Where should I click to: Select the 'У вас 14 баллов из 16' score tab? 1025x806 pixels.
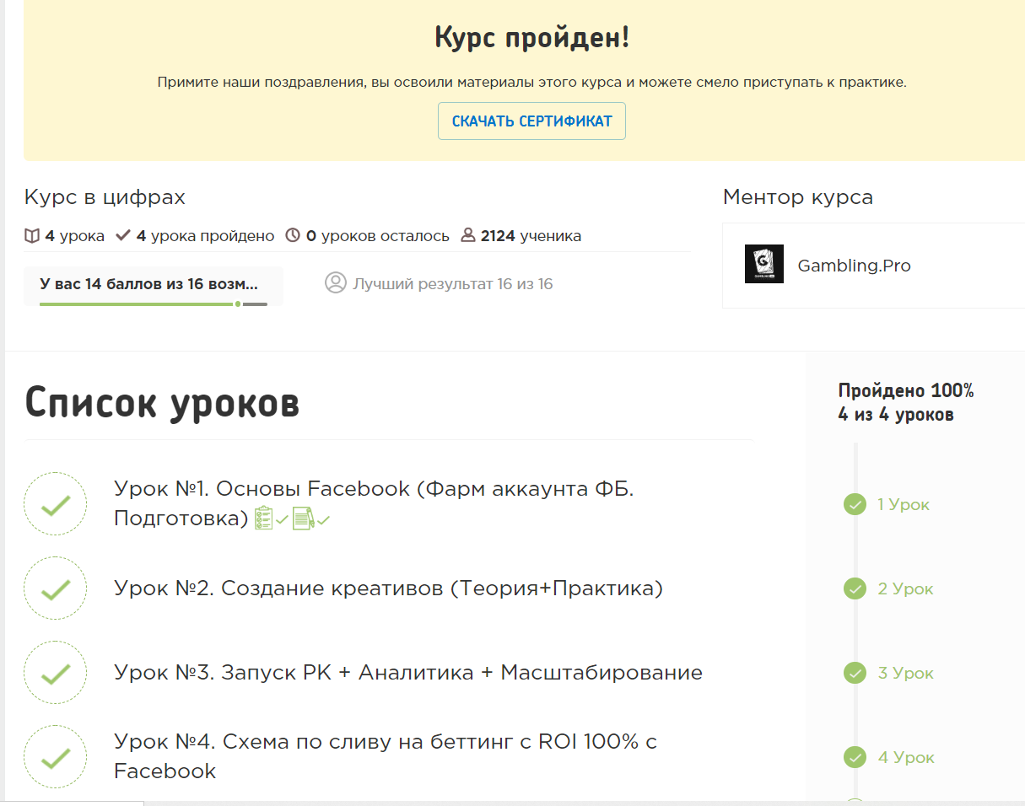click(154, 285)
